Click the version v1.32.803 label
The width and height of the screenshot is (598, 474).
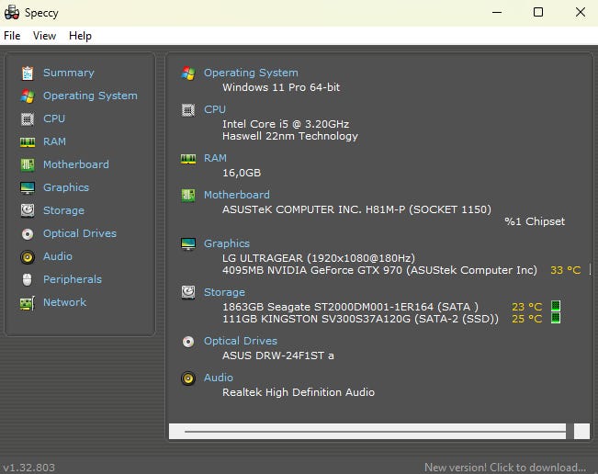click(29, 468)
